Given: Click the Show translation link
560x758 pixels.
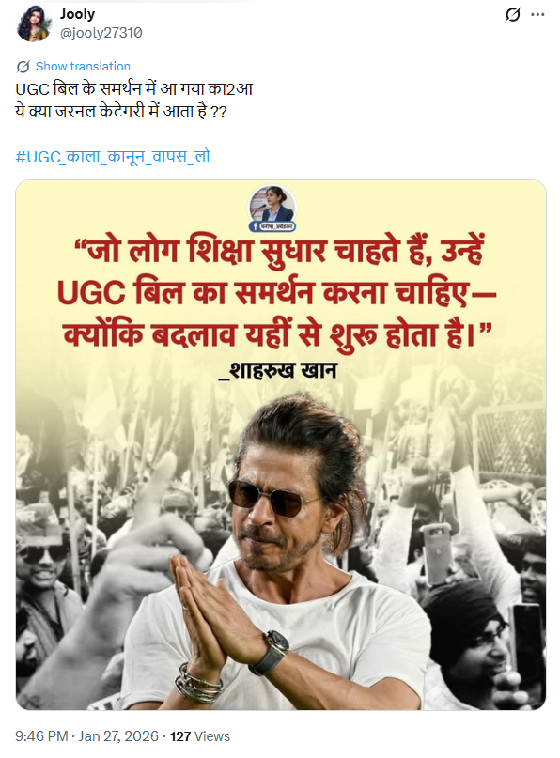Looking at the screenshot, I should click(x=83, y=67).
